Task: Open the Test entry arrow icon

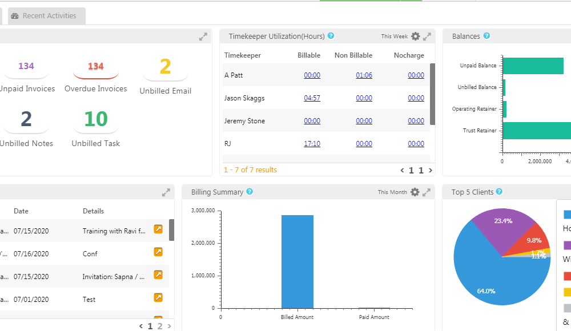Action: click(158, 297)
